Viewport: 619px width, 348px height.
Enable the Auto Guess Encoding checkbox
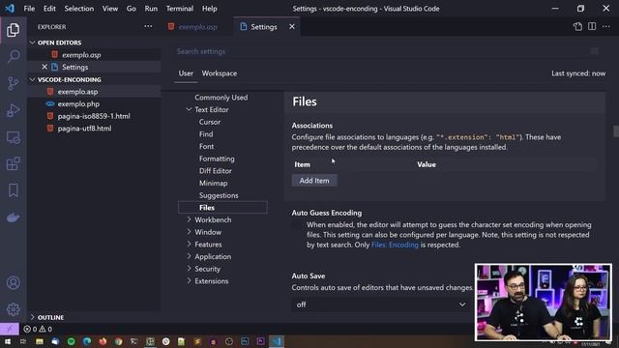(297, 225)
